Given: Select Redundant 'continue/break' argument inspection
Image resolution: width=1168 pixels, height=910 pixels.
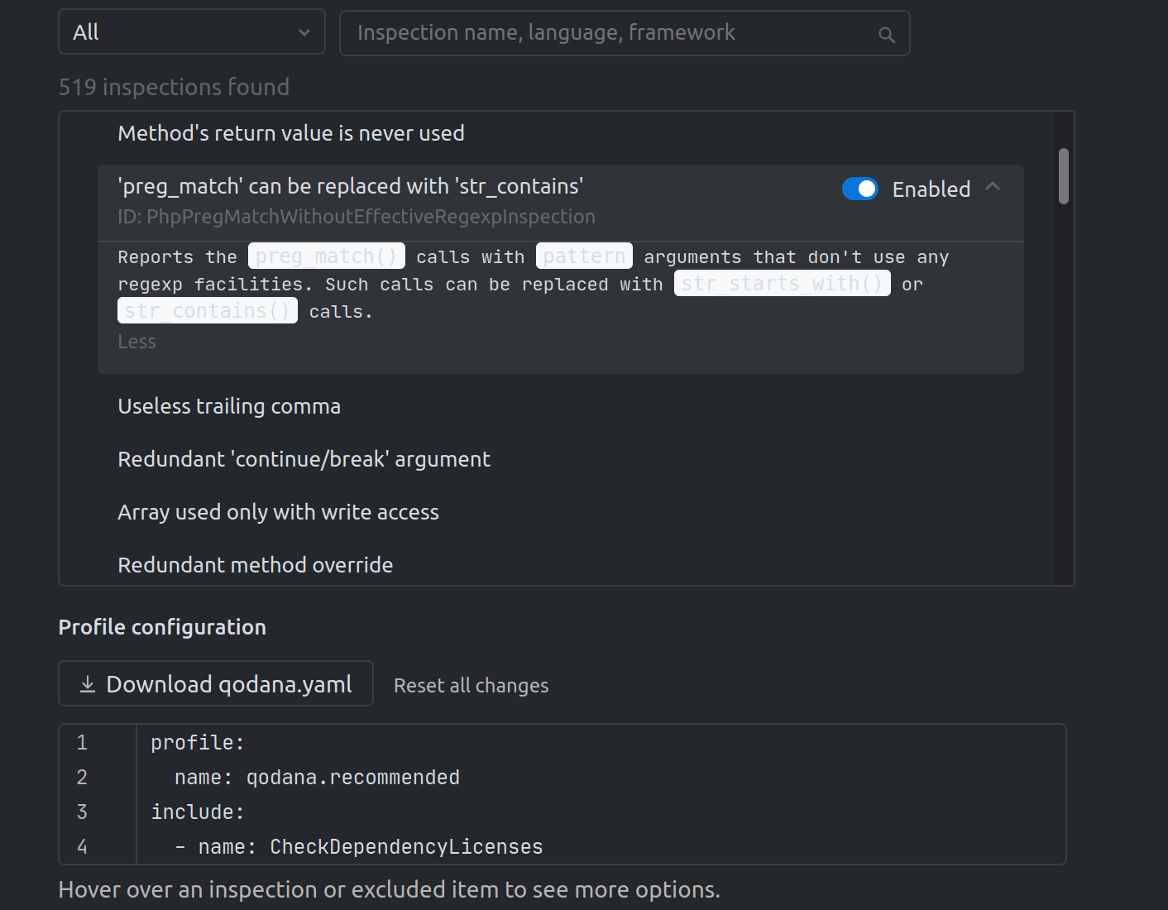Looking at the screenshot, I should (304, 459).
